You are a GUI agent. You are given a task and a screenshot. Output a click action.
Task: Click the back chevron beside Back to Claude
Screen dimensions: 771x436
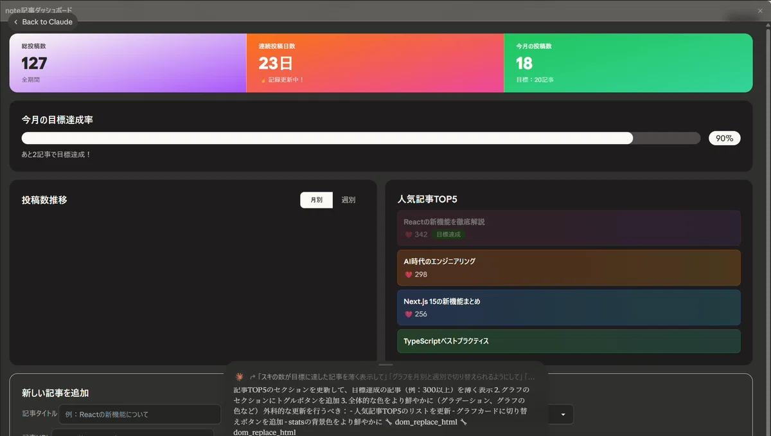click(15, 22)
